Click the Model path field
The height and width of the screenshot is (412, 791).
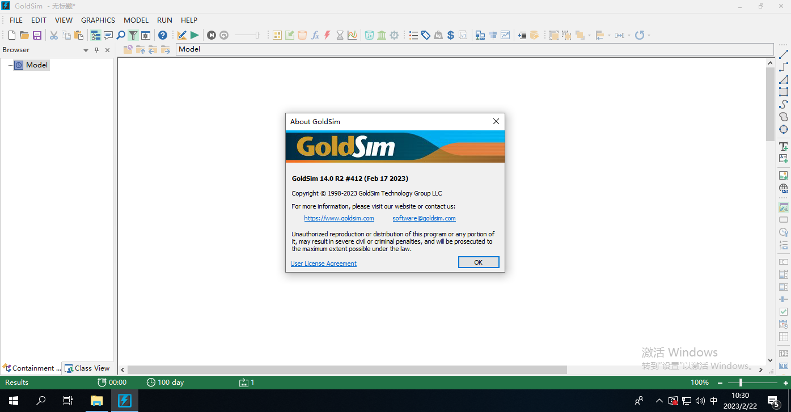pos(476,49)
